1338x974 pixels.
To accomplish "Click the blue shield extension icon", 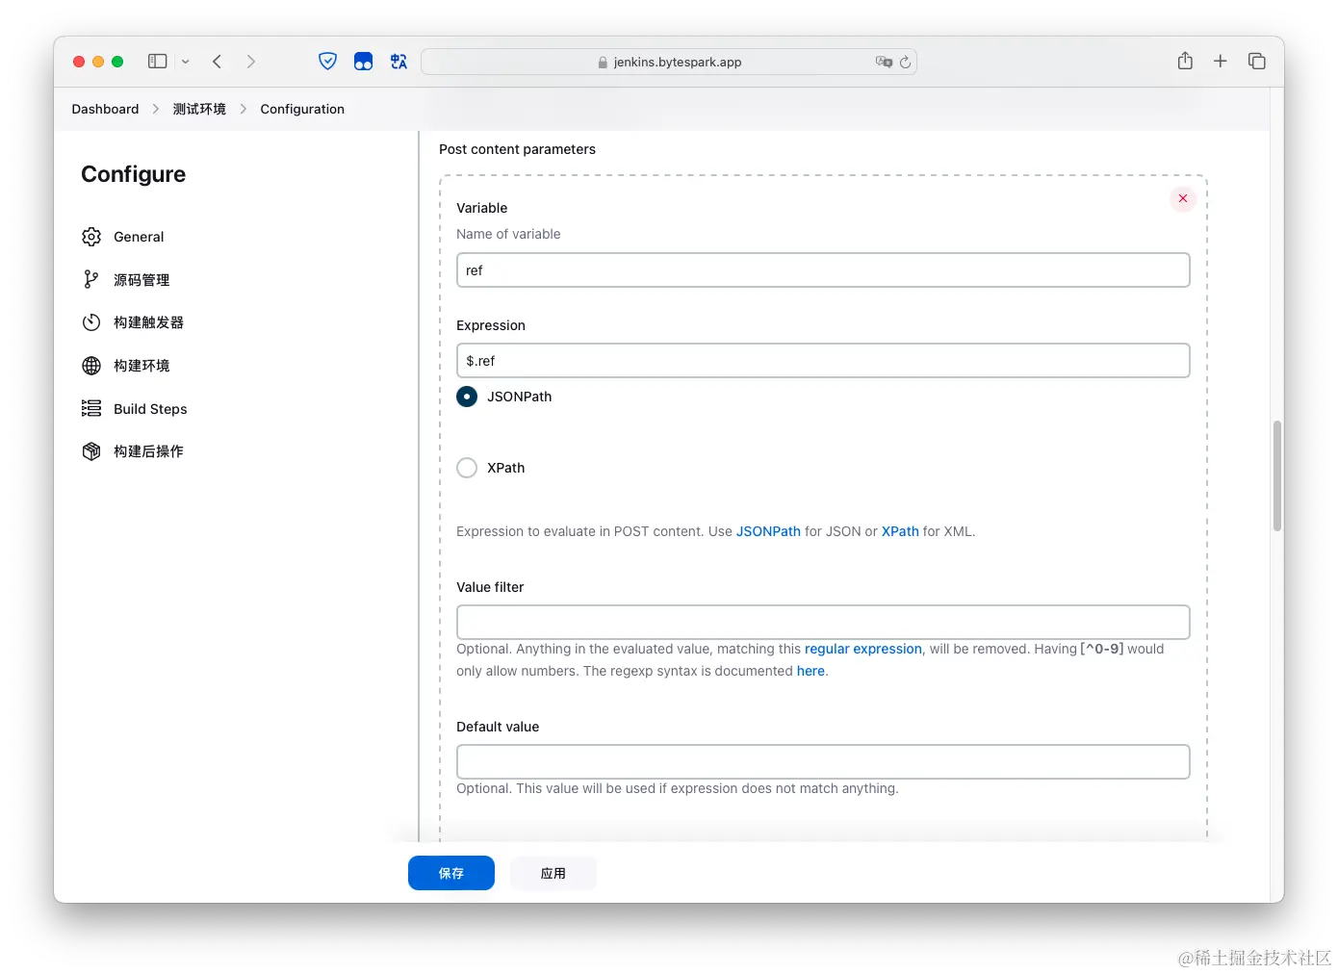I will click(327, 62).
